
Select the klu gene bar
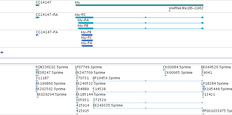(x=139, y=5)
